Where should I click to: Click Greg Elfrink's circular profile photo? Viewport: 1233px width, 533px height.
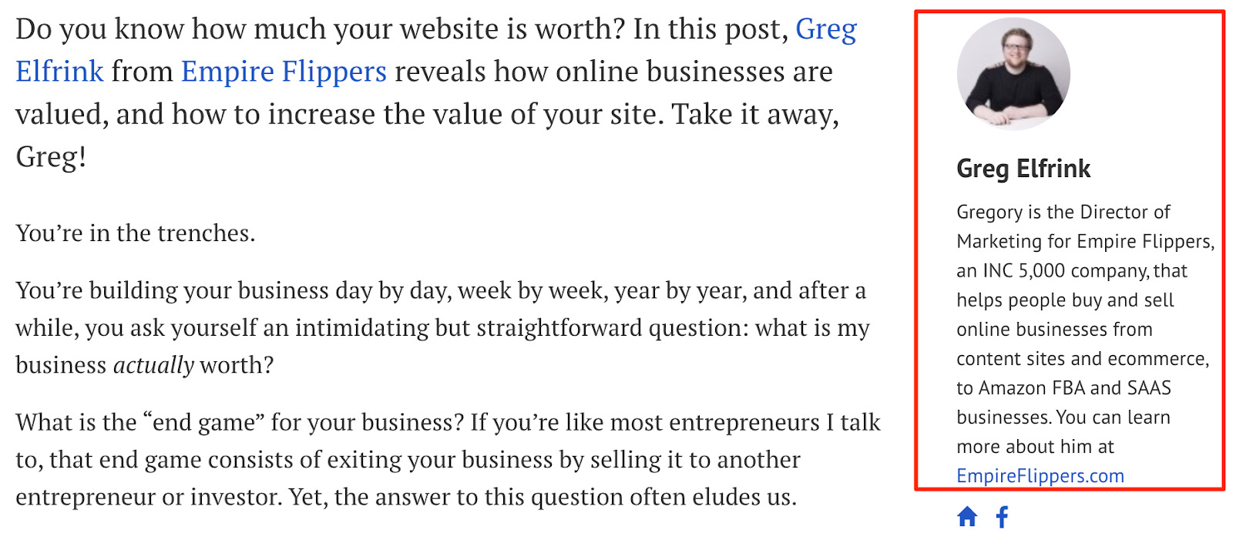point(1013,74)
